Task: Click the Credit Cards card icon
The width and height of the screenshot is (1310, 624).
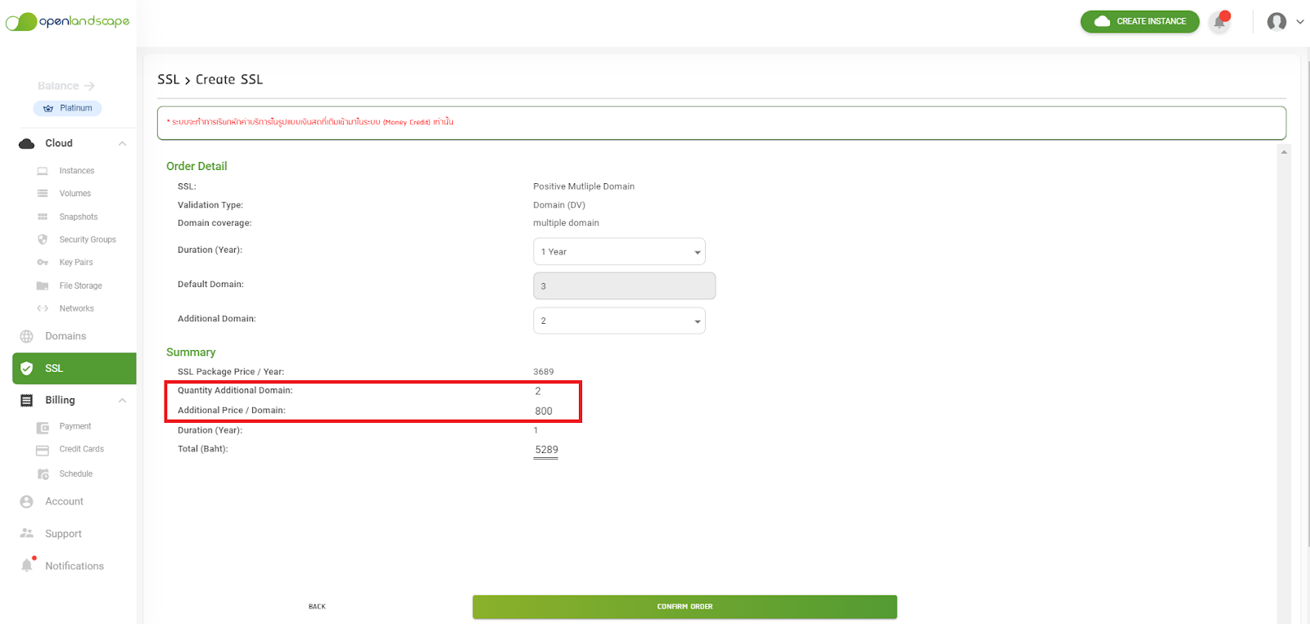Action: (43, 450)
